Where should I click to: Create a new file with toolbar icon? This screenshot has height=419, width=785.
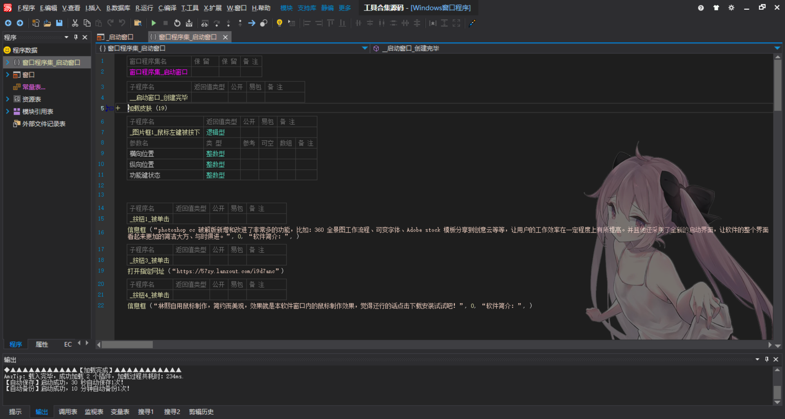point(36,23)
